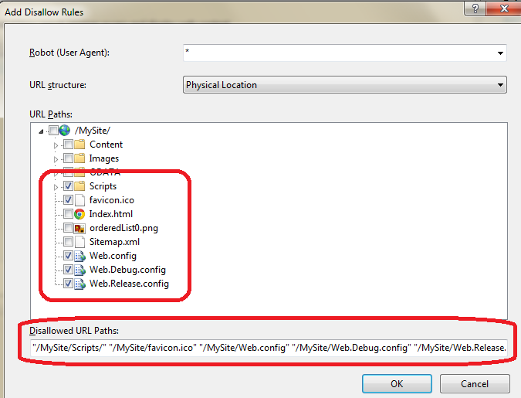
Task: Open the Robot (User Agent) dropdown
Action: (x=500, y=53)
